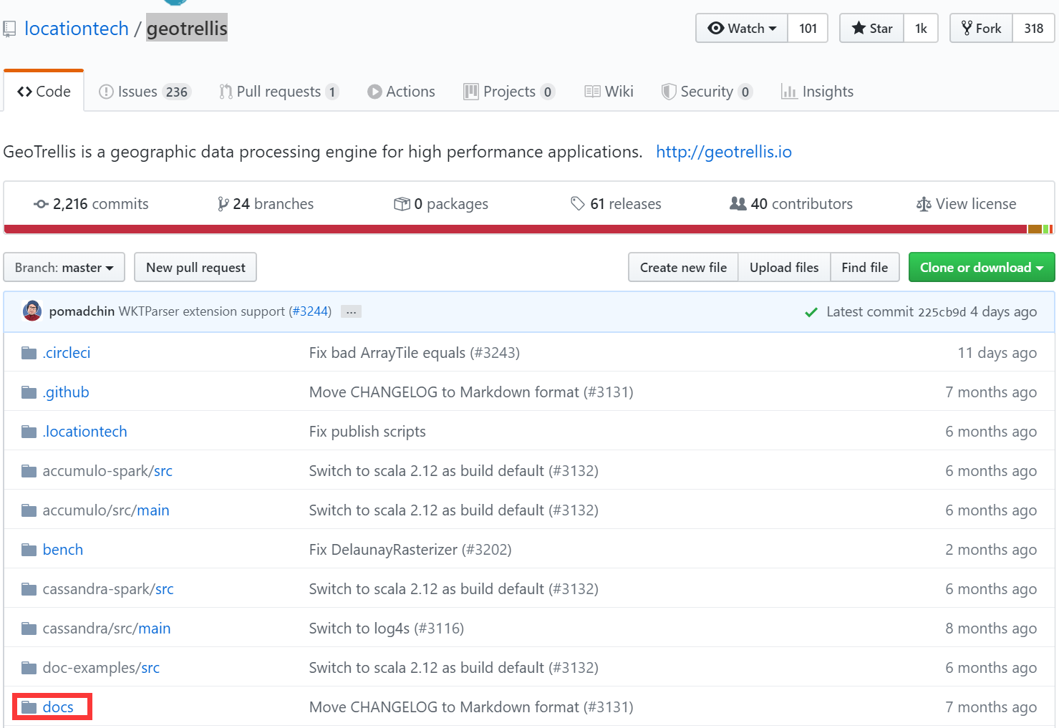Viewport: 1059px width, 728px height.
Task: Click the cassandra/src/main folder icon
Action: 29,628
